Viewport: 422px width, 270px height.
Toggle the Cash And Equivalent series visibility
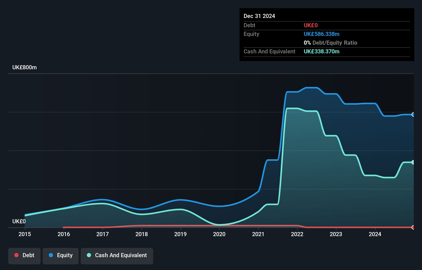[117, 255]
